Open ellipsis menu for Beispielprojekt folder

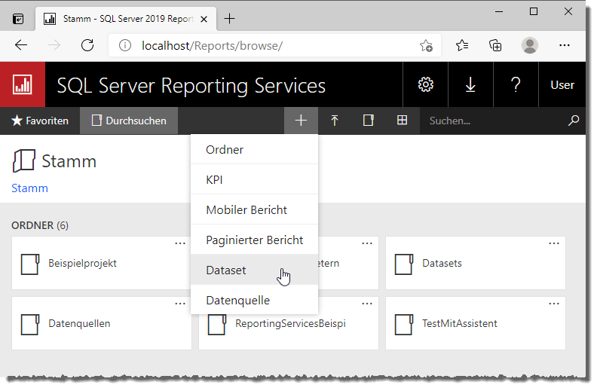pos(180,243)
